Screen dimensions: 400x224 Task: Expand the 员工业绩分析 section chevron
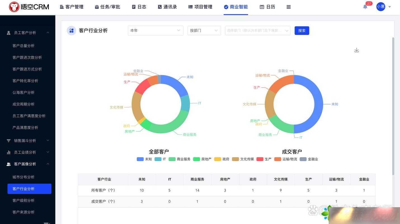coord(48,152)
